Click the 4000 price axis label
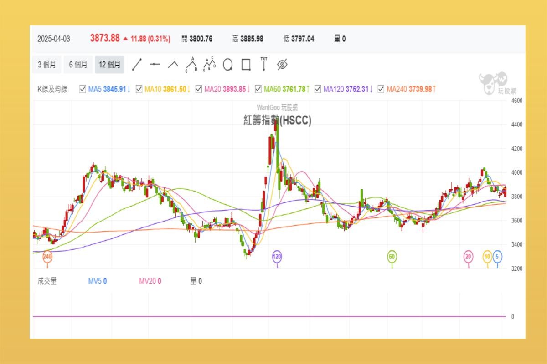Image resolution: width=547 pixels, height=364 pixels. click(516, 172)
